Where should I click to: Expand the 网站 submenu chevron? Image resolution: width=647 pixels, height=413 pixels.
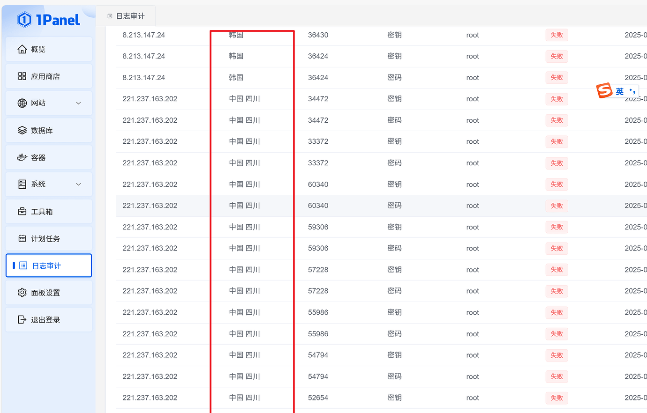point(78,103)
